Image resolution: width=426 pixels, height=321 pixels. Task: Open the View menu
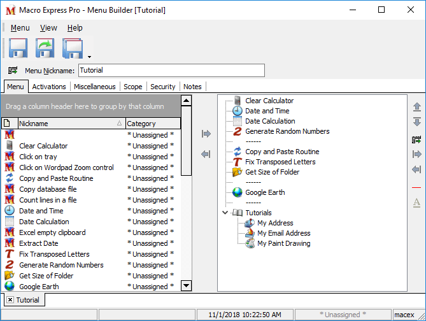(x=48, y=28)
